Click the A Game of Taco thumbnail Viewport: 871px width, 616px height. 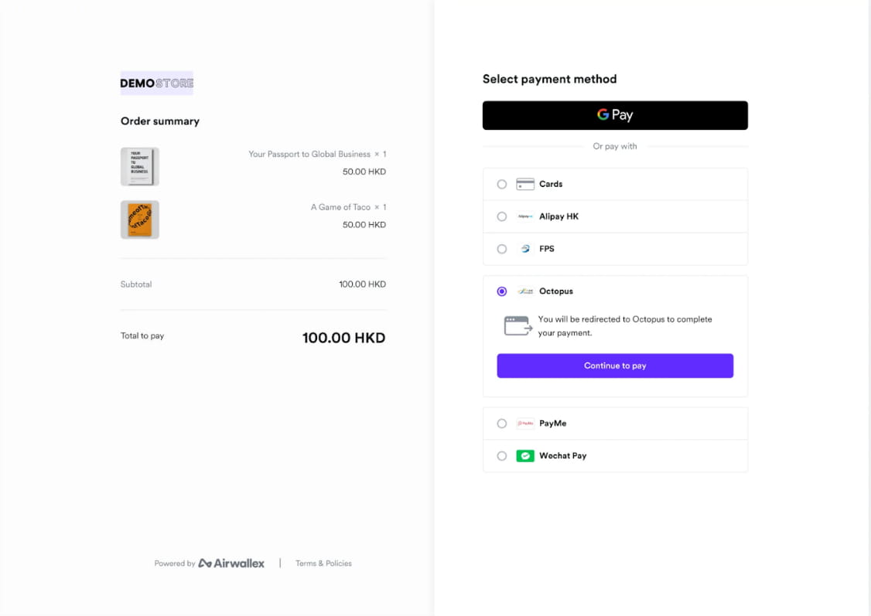point(139,220)
